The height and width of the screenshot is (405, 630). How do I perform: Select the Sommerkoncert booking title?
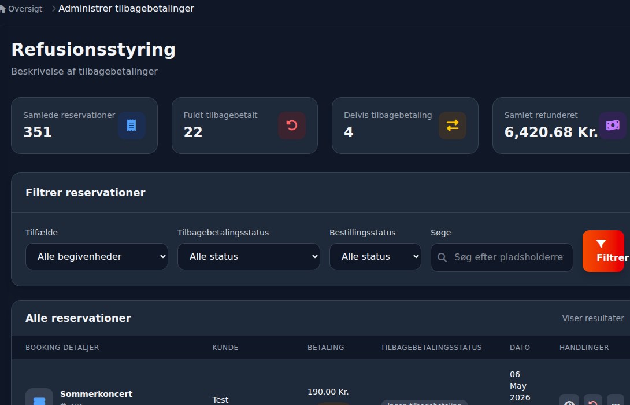coord(97,394)
